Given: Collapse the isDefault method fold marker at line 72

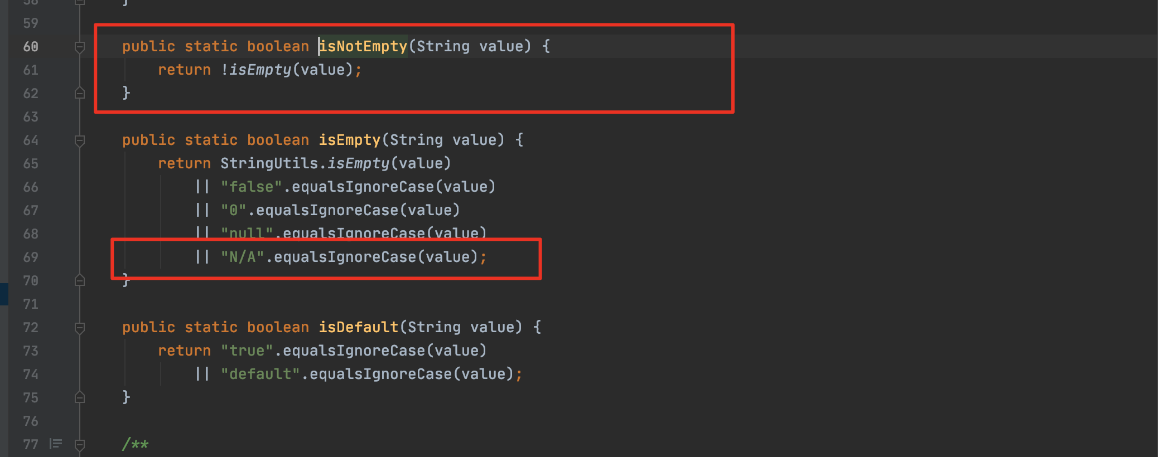Looking at the screenshot, I should point(80,328).
